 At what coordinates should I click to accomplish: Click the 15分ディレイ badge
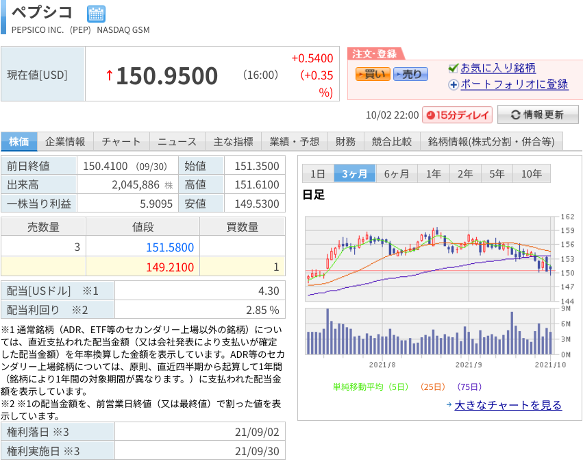click(457, 115)
